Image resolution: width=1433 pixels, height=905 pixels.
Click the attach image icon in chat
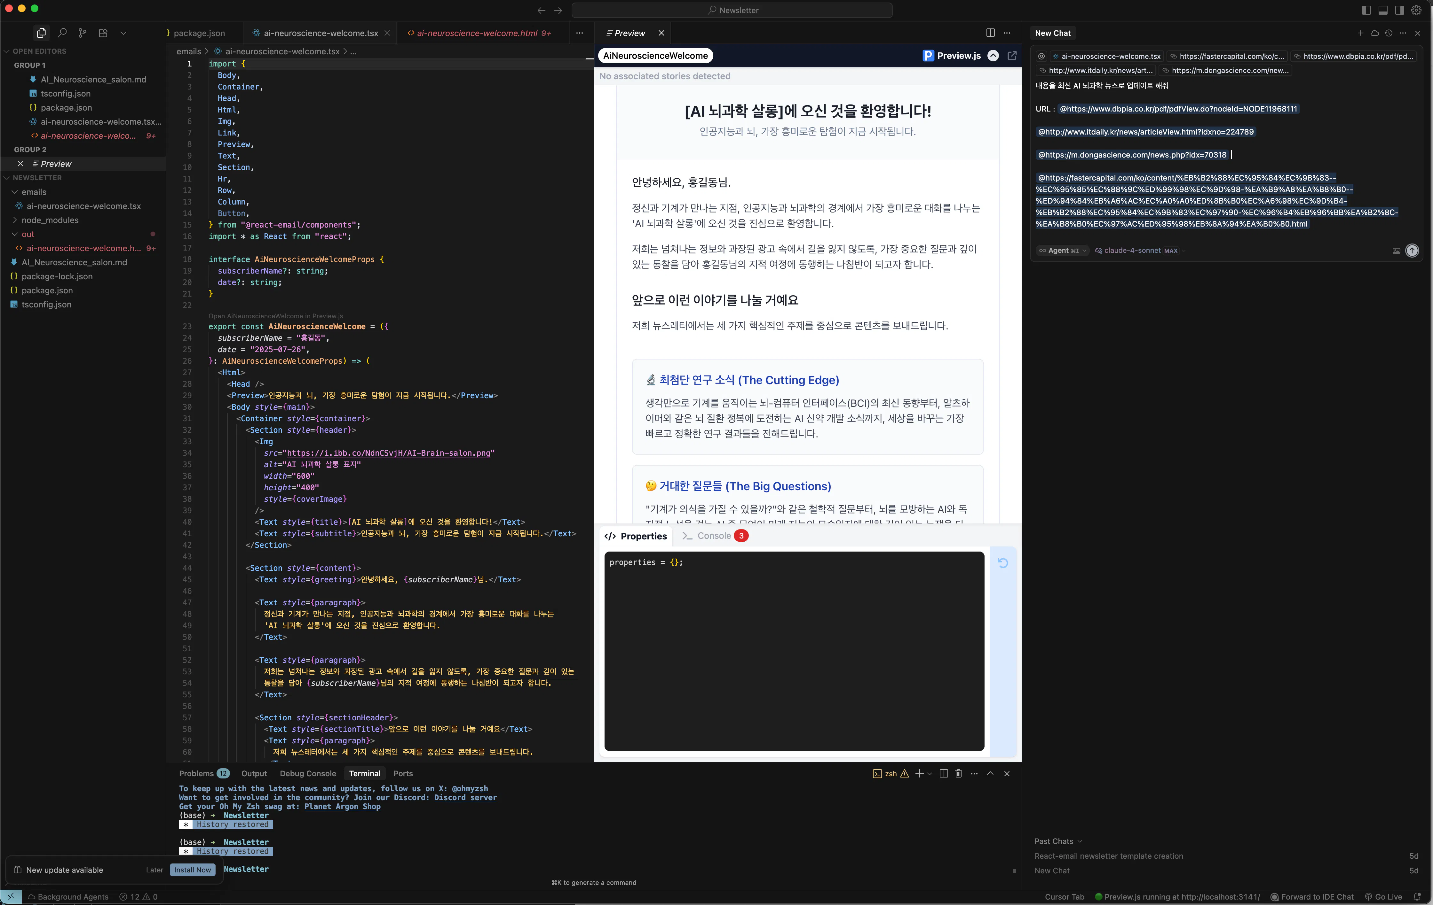click(x=1396, y=250)
